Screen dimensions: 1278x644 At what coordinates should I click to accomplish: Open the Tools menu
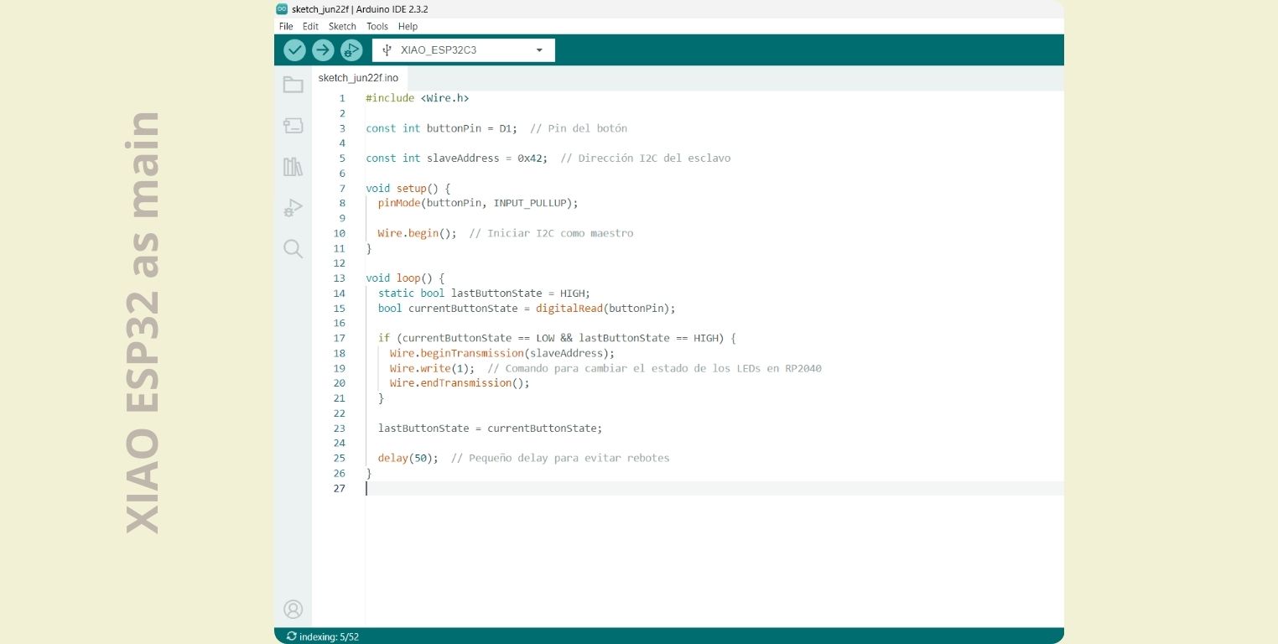coord(377,26)
